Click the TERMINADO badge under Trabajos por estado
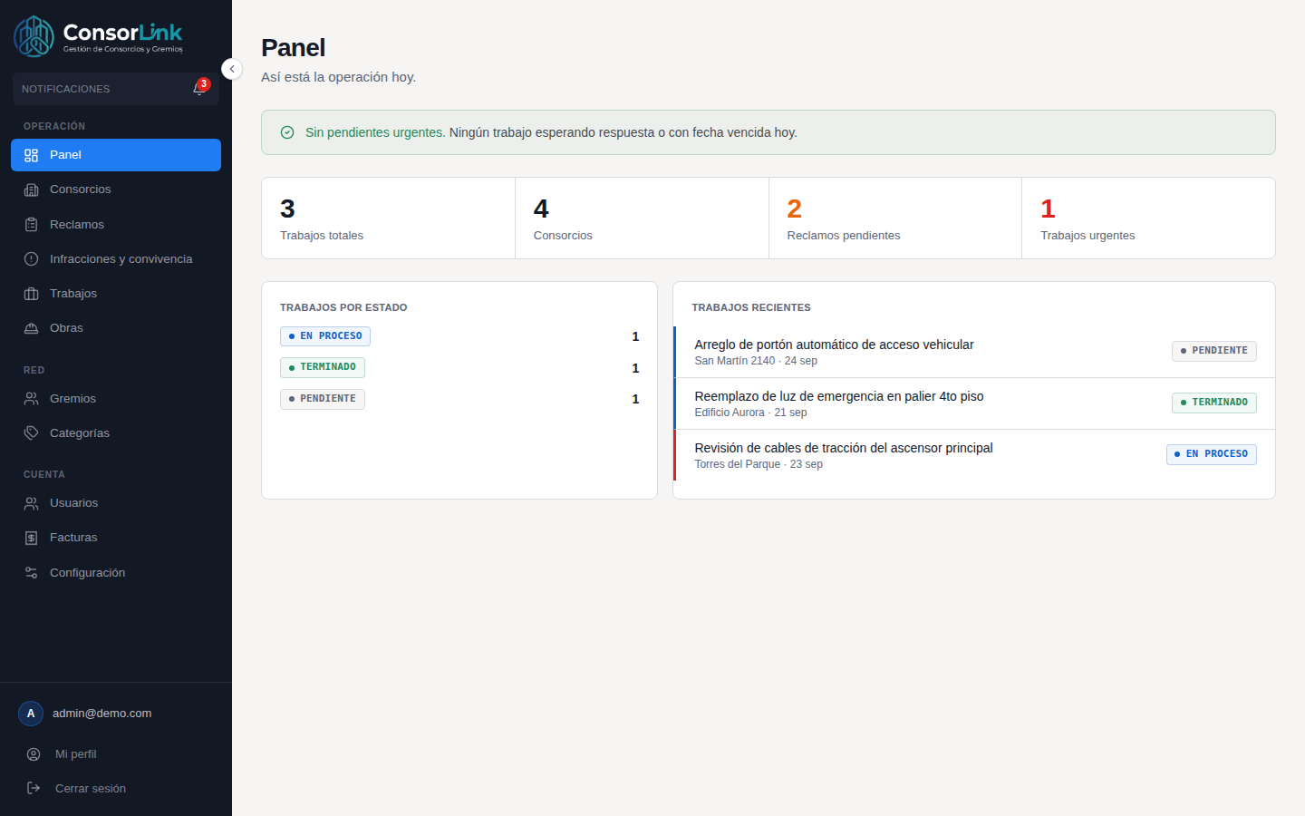 pyautogui.click(x=323, y=367)
